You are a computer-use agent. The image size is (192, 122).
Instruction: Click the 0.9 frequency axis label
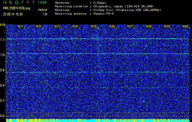click(2, 70)
